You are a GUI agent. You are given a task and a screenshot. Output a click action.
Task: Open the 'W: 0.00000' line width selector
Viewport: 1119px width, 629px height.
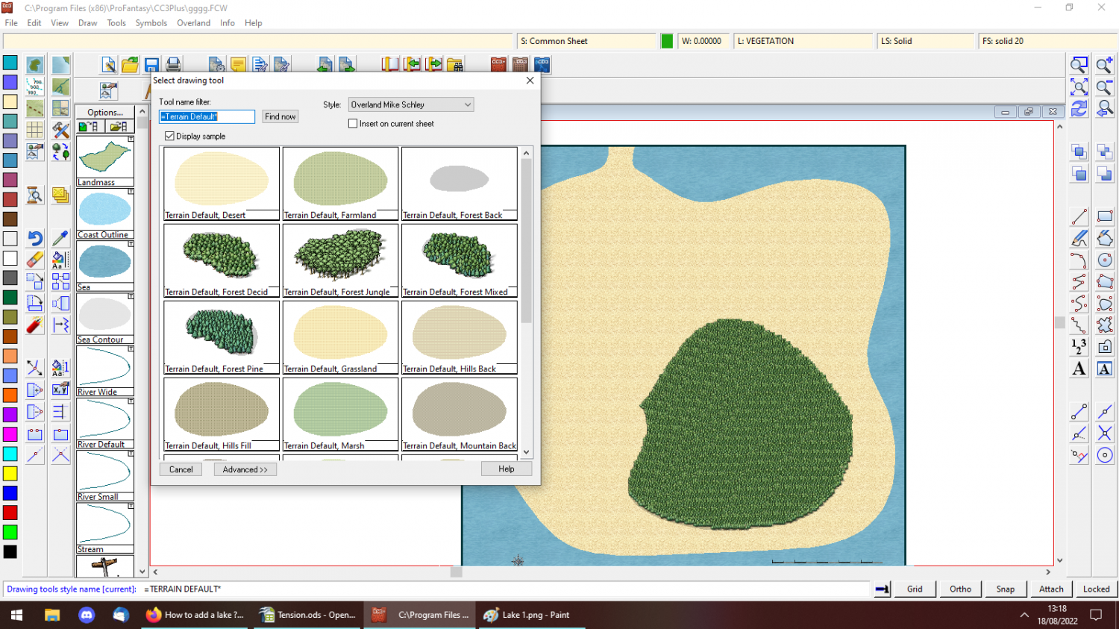coord(703,41)
